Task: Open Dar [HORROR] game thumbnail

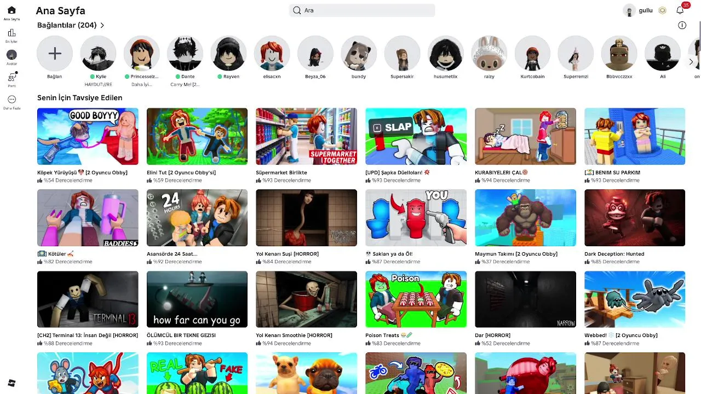Action: click(x=526, y=299)
